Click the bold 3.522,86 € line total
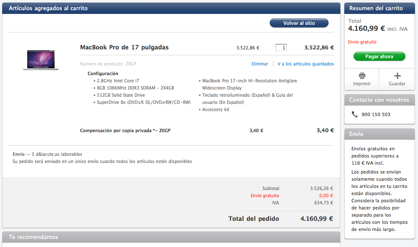Viewport: 418px width, 247px height. [x=319, y=48]
